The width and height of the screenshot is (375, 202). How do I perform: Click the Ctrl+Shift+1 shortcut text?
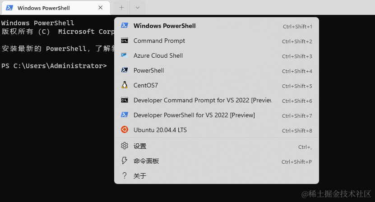pyautogui.click(x=297, y=27)
